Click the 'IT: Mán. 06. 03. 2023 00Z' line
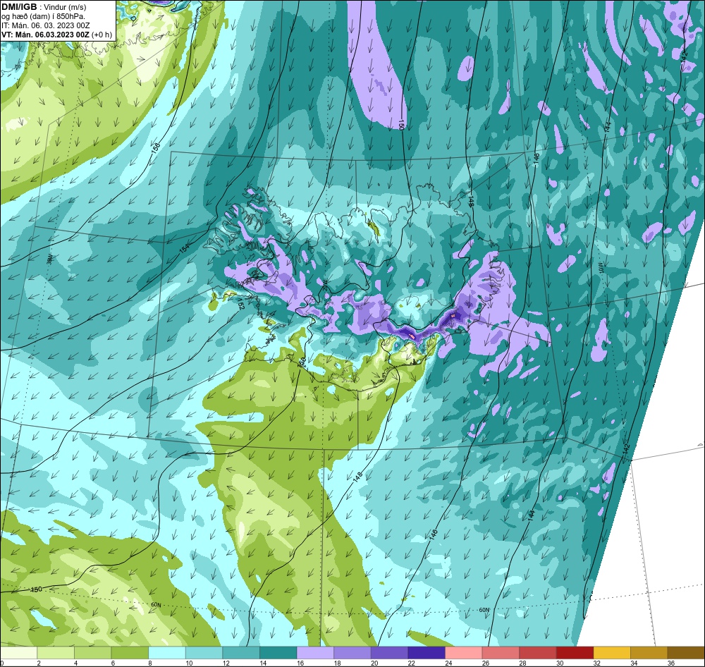Screen dimensions: 705x667 coord(45,25)
